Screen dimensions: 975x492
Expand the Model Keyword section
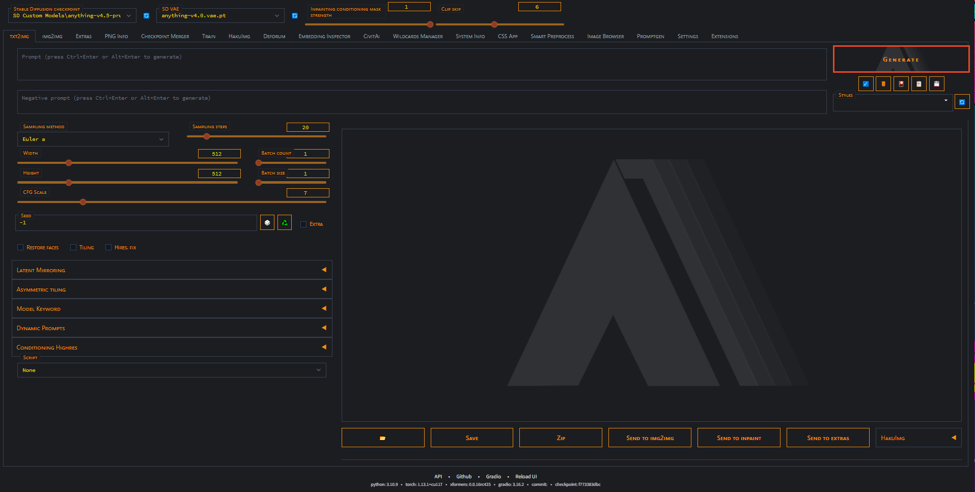(172, 308)
